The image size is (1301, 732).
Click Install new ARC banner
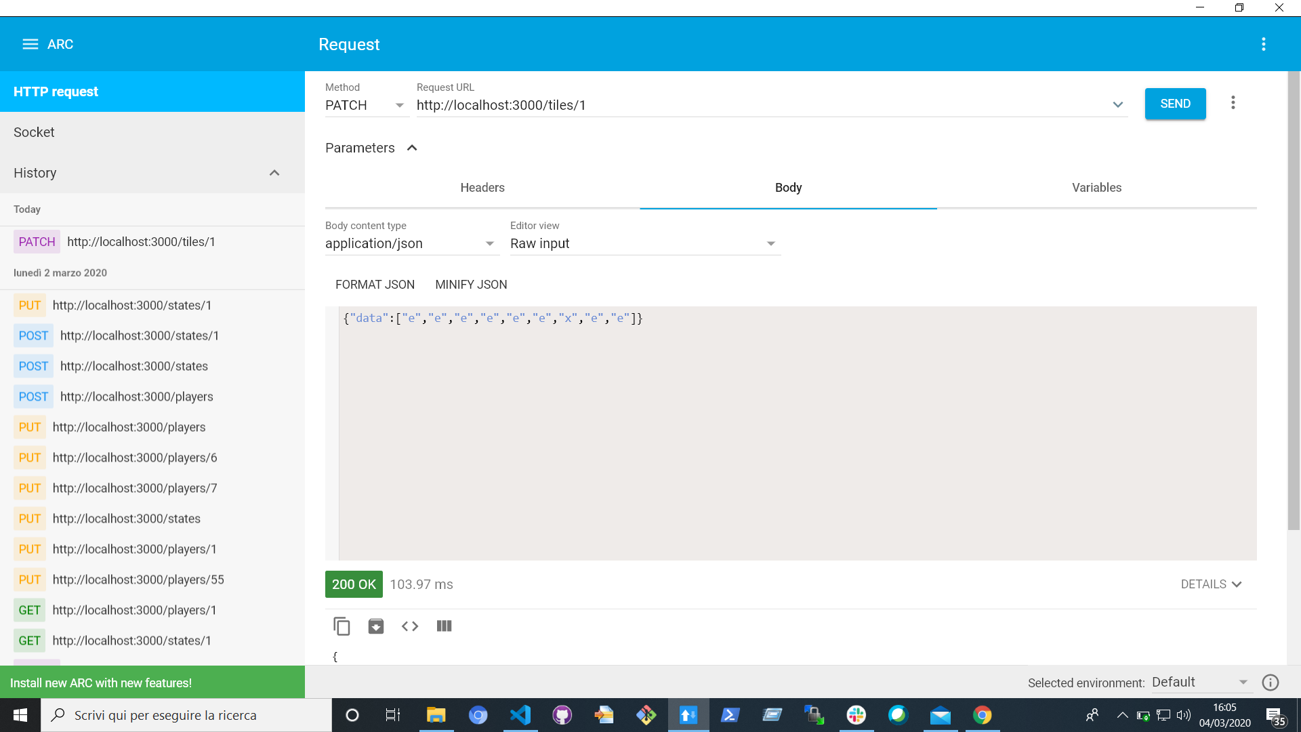(x=152, y=683)
